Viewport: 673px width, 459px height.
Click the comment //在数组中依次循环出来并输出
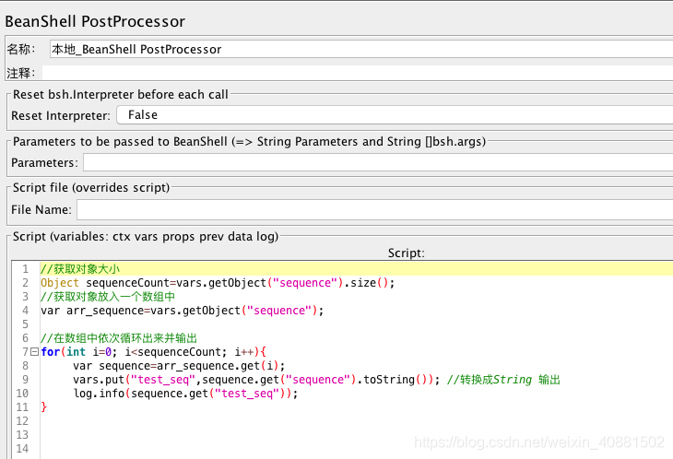click(118, 338)
